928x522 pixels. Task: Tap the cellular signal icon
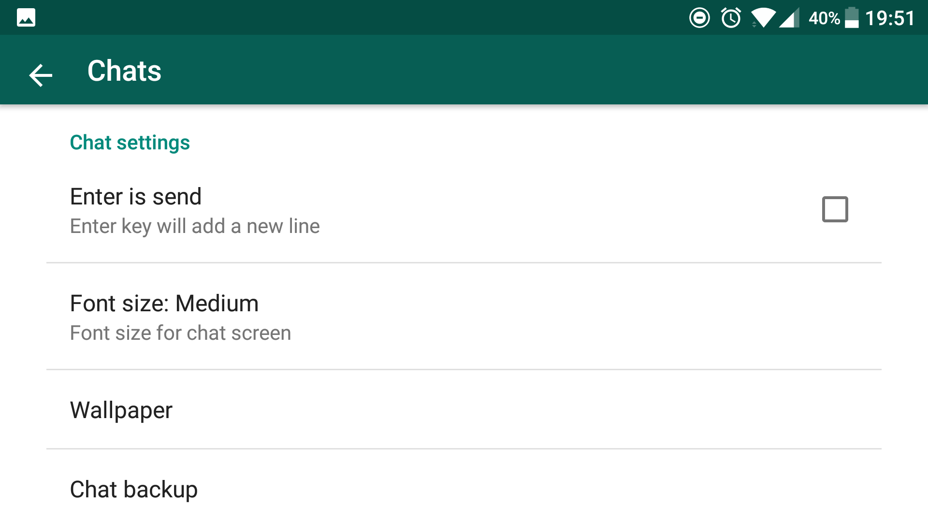click(x=789, y=18)
